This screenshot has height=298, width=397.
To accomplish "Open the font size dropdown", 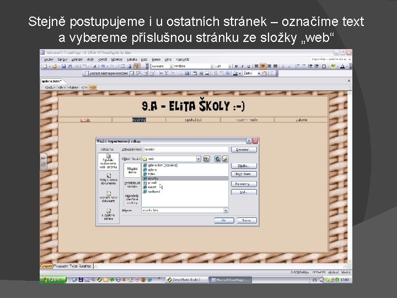I will (229, 66).
